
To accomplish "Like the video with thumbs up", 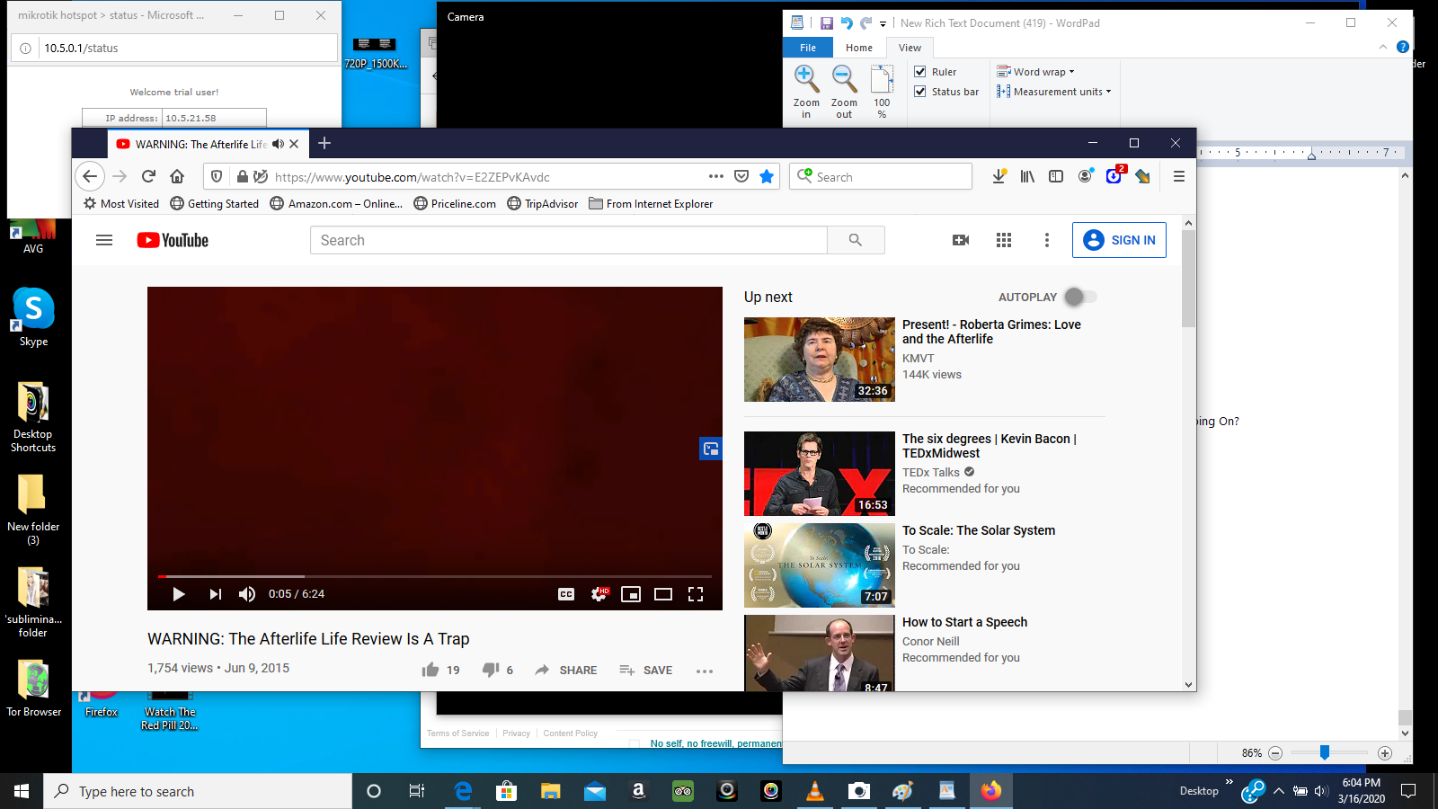I will pyautogui.click(x=431, y=670).
